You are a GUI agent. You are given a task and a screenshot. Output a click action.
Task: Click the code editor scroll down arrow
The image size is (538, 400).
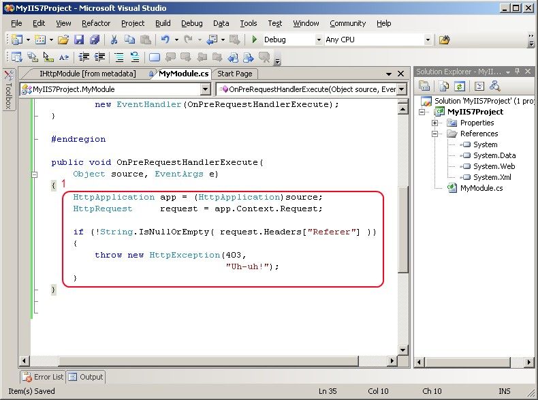(x=402, y=350)
